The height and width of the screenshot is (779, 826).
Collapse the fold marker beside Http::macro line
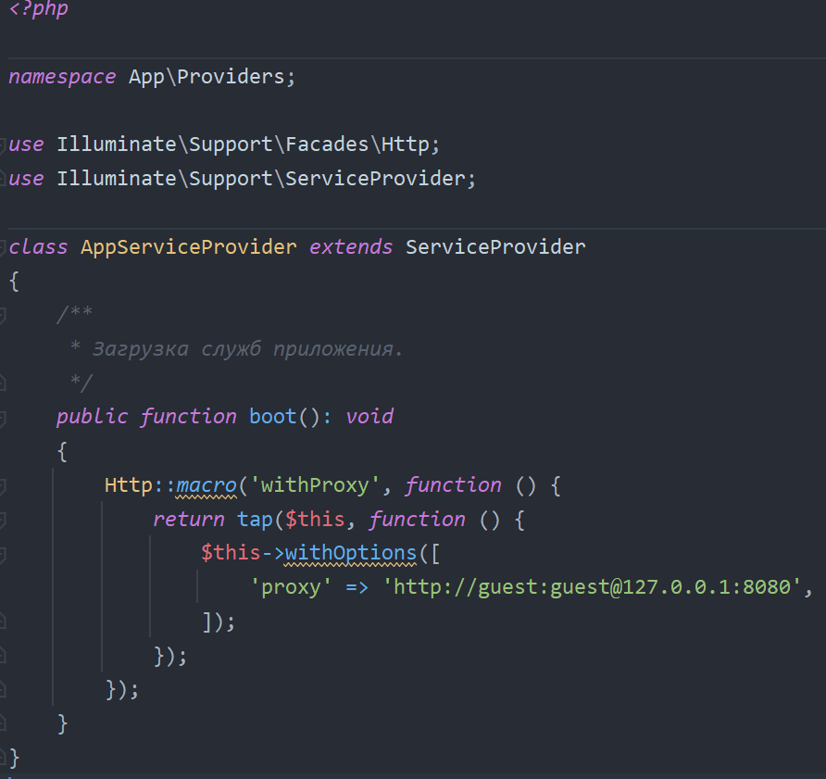[x=3, y=486]
